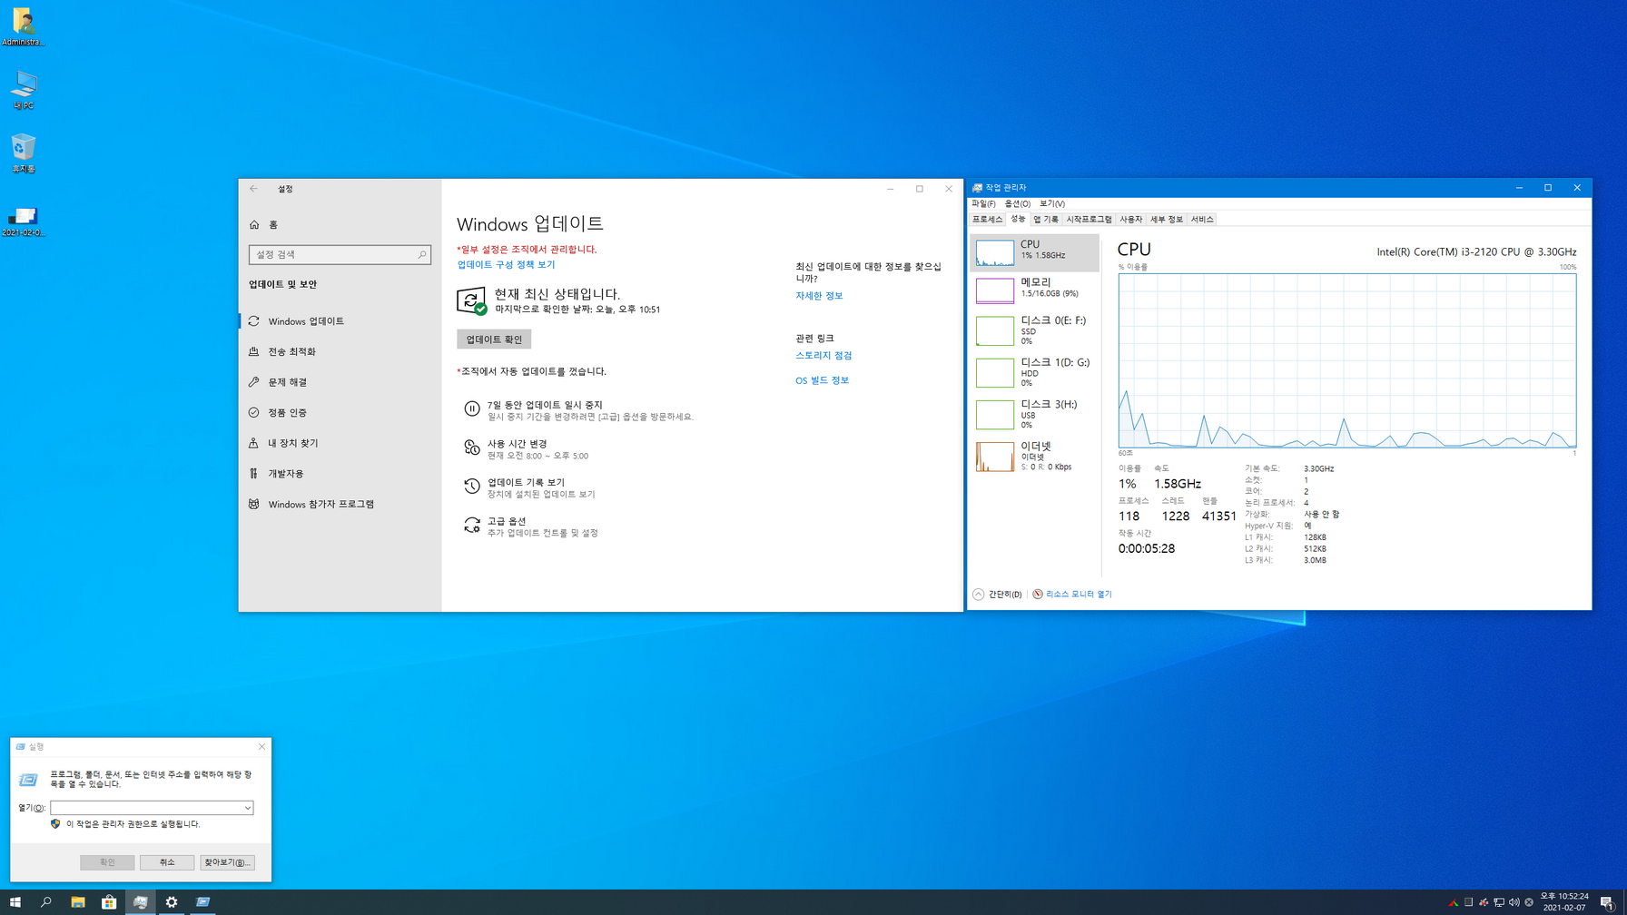
Task: Open the network tray icon
Action: click(x=1499, y=902)
